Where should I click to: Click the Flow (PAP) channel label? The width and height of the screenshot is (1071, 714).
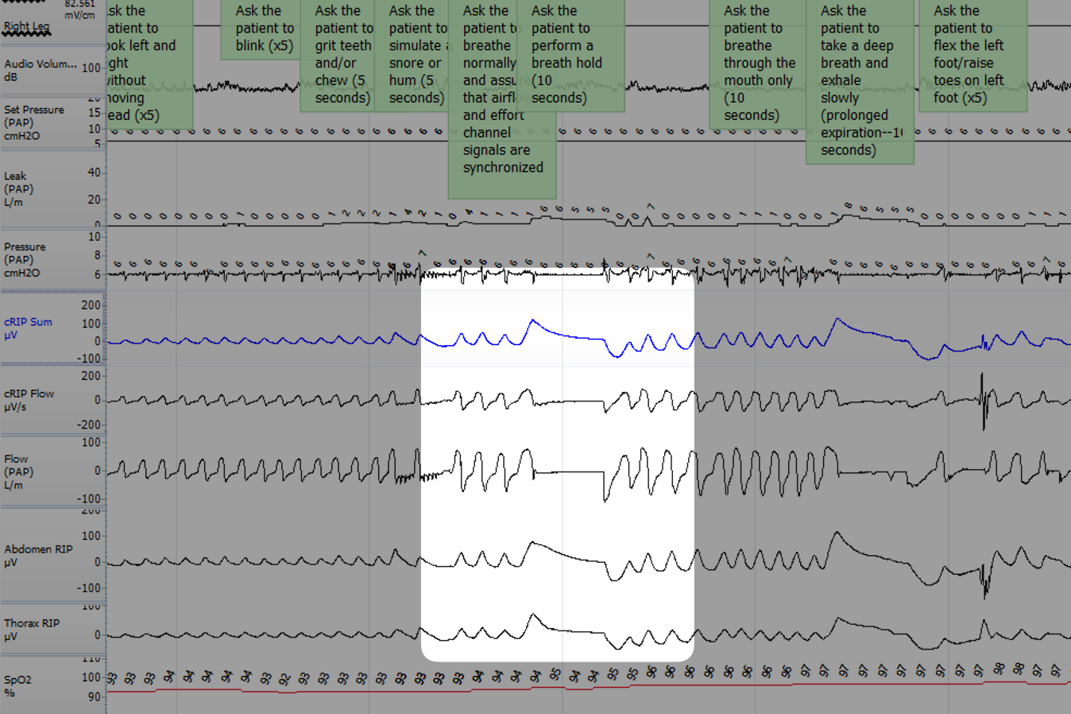pos(25,472)
